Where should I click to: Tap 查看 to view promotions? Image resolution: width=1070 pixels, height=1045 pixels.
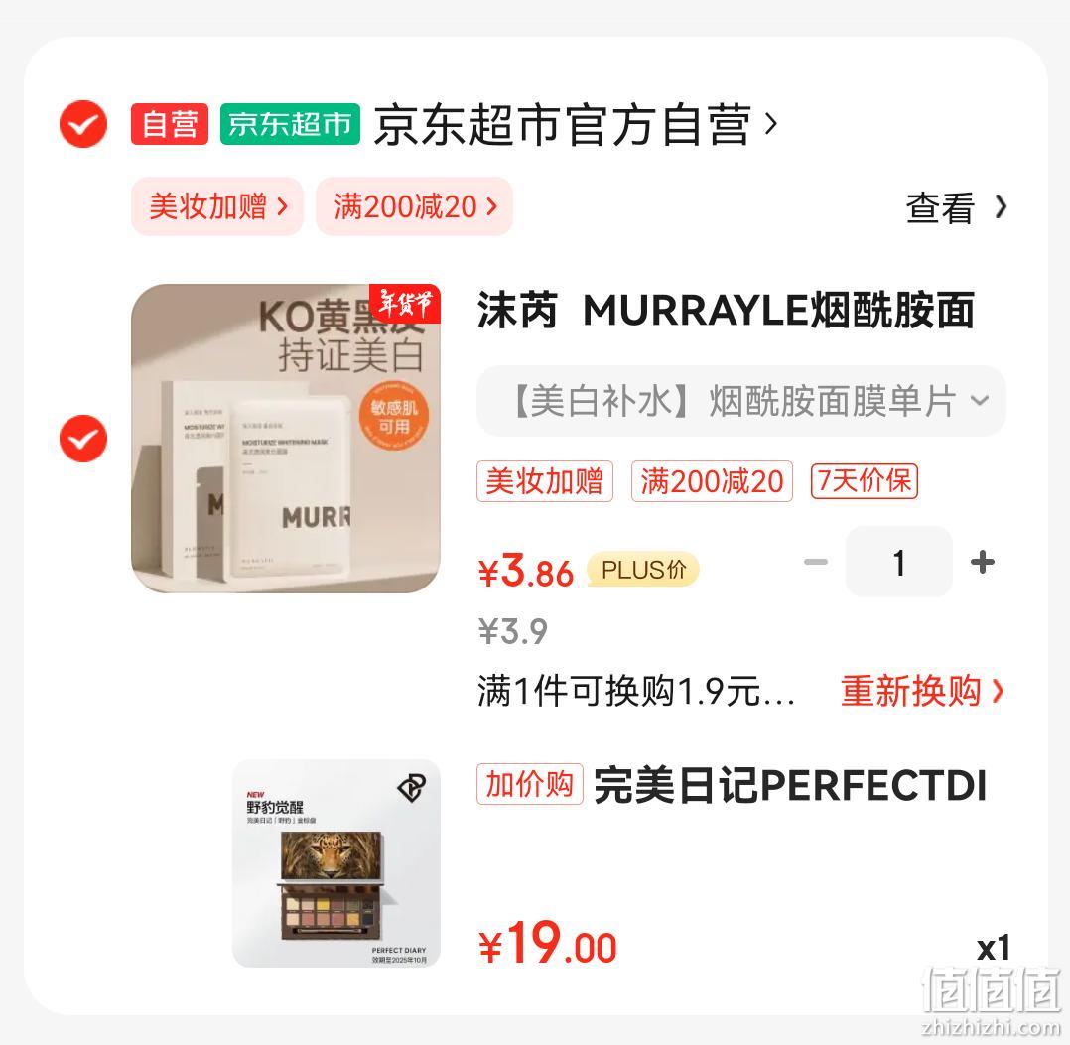coord(956,207)
